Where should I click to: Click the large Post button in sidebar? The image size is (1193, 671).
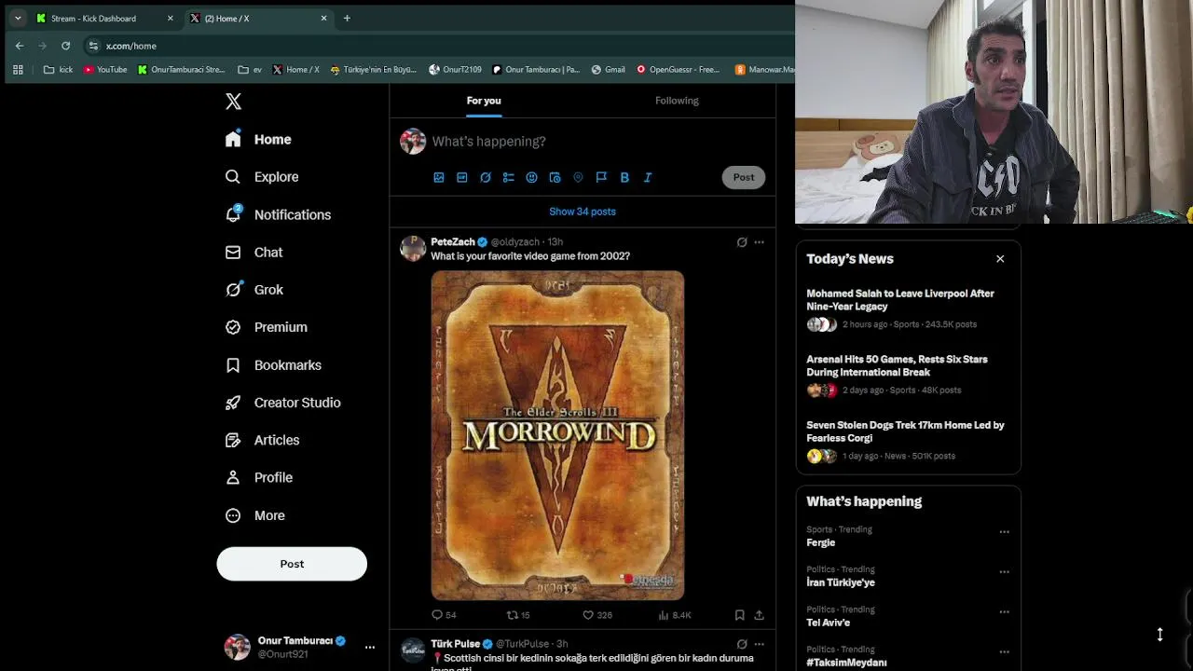[x=292, y=564]
